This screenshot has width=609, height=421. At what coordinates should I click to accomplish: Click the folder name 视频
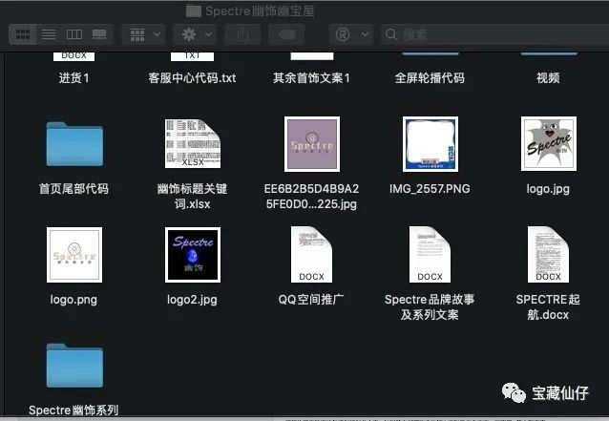[x=548, y=78]
